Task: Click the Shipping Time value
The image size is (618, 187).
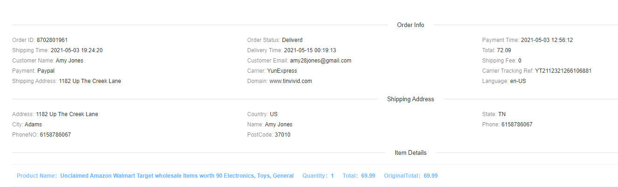Action: [76, 50]
